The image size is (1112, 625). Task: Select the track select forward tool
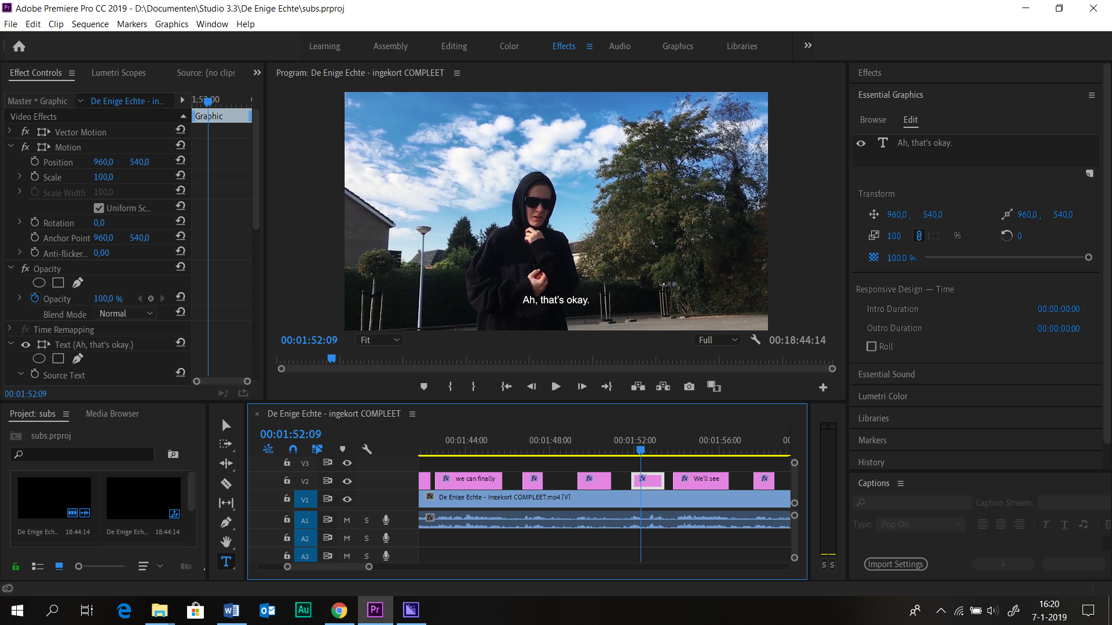227,444
